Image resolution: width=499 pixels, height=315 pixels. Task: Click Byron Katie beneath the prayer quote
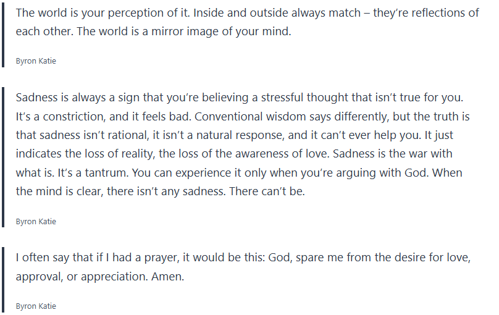(x=36, y=306)
